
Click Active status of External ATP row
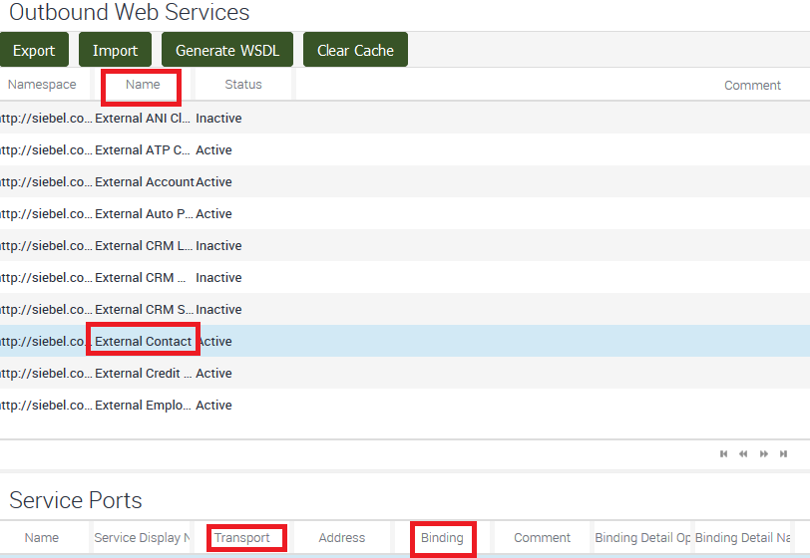(213, 150)
